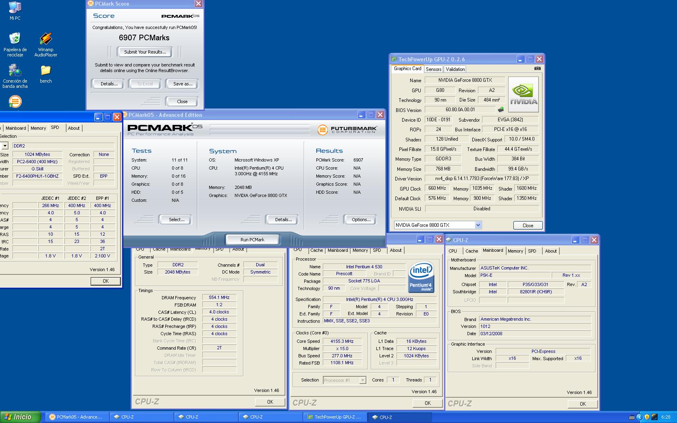Open the bench folder on desktop
The height and width of the screenshot is (423, 677).
tap(46, 74)
